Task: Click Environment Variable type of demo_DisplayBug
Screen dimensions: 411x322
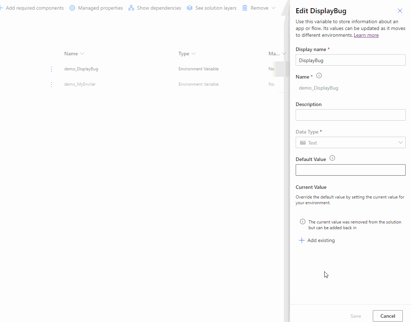Action: click(x=199, y=69)
